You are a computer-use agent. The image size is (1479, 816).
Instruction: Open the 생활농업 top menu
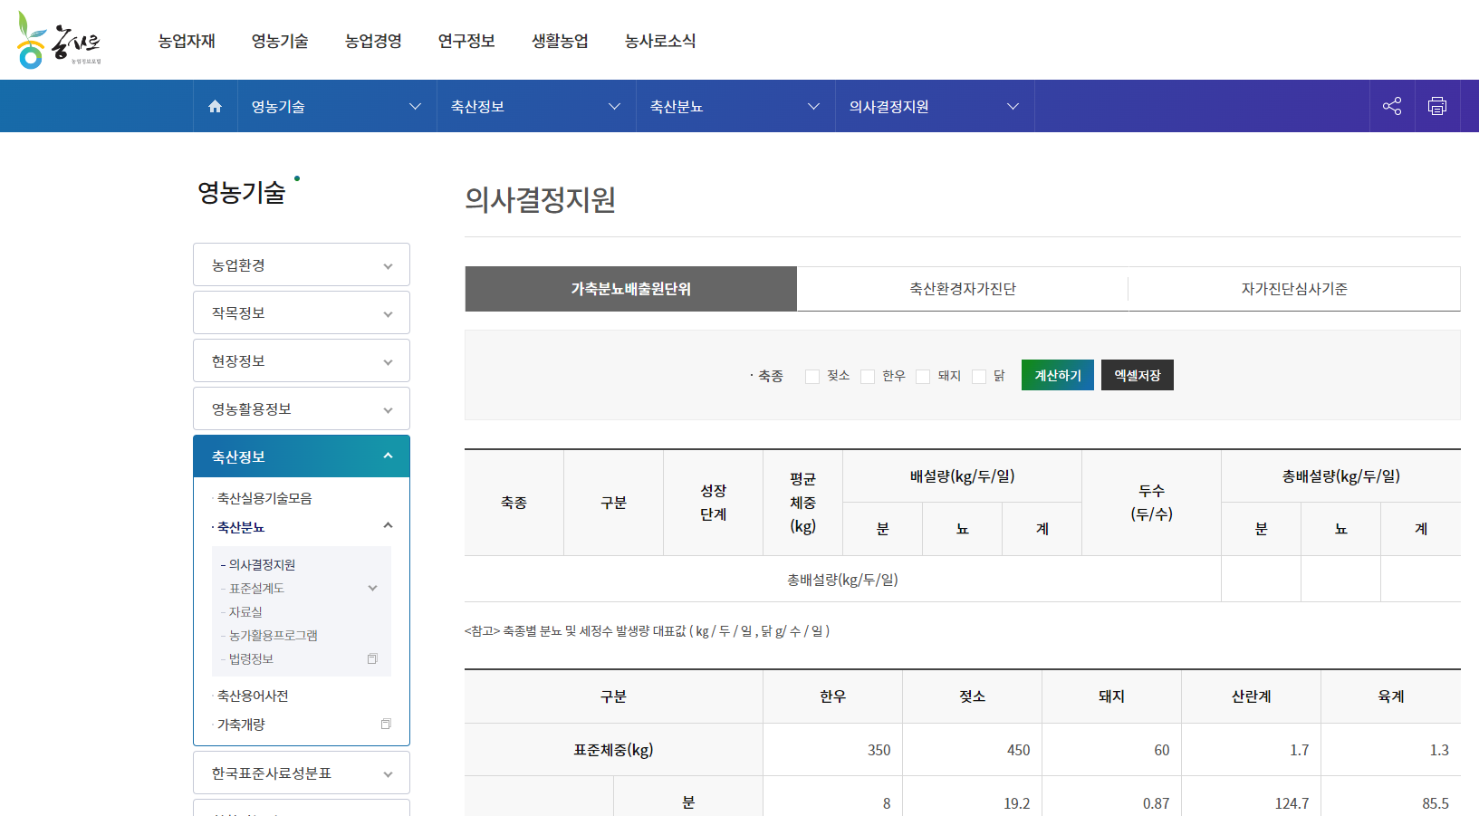click(560, 41)
